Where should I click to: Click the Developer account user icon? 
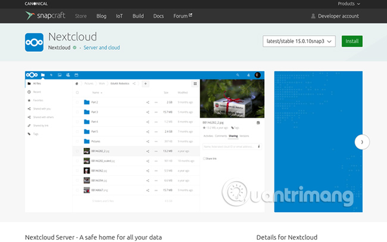pyautogui.click(x=313, y=15)
